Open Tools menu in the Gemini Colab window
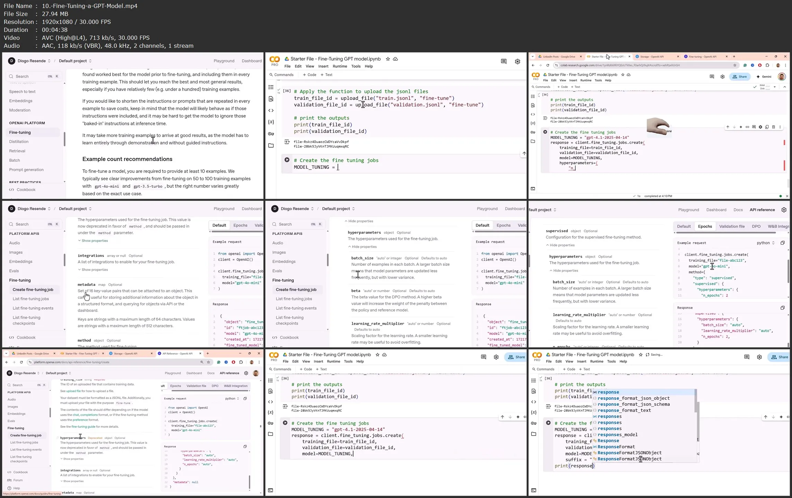The image size is (792, 498). coord(598,80)
